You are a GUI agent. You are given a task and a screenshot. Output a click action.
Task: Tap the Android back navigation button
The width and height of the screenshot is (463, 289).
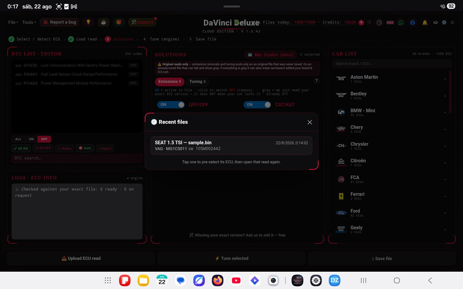coord(430,280)
